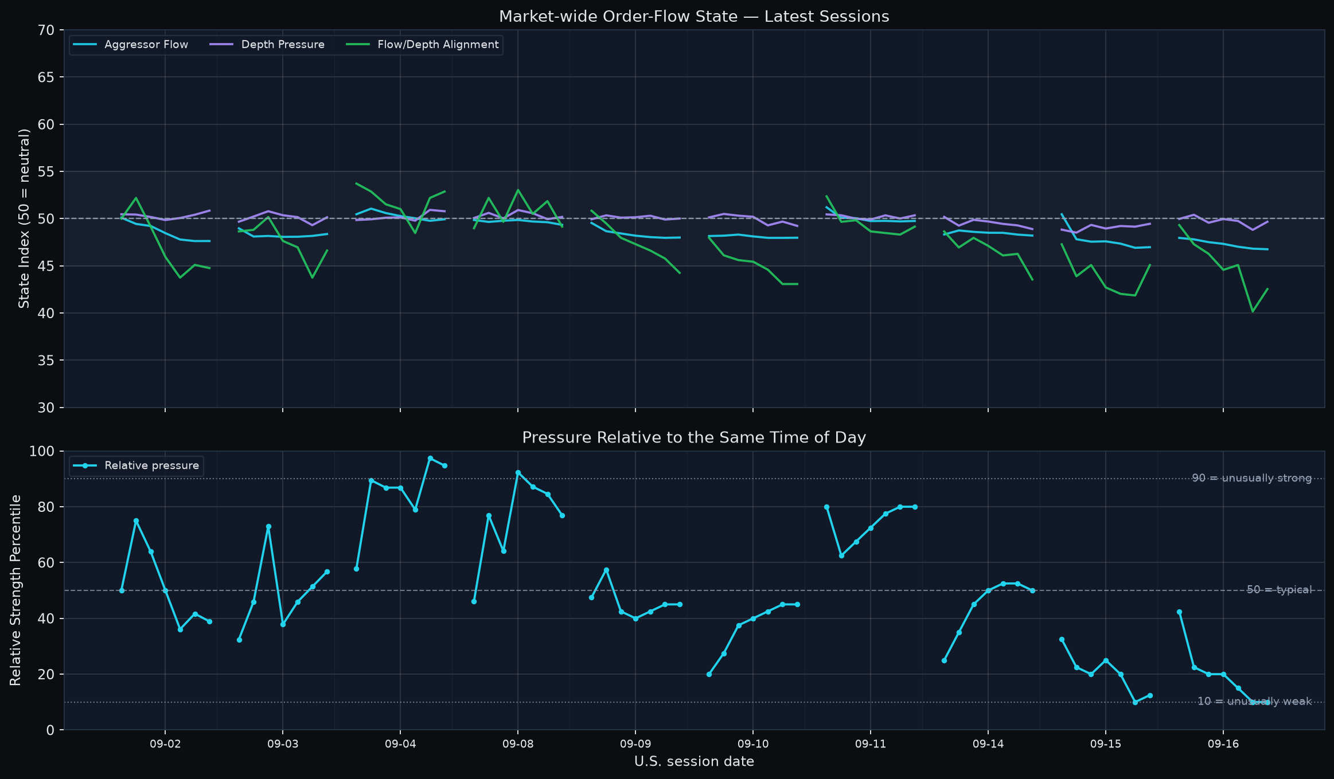
Task: Click the cyan Aggressor Flow legend line swatch
Action: [85, 45]
